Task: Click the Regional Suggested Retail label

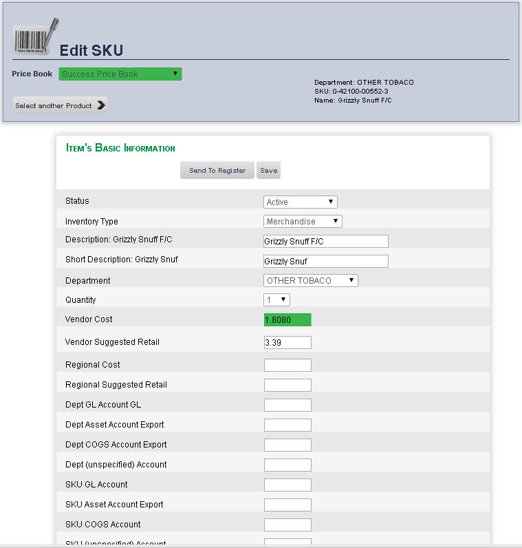Action: [x=116, y=384]
